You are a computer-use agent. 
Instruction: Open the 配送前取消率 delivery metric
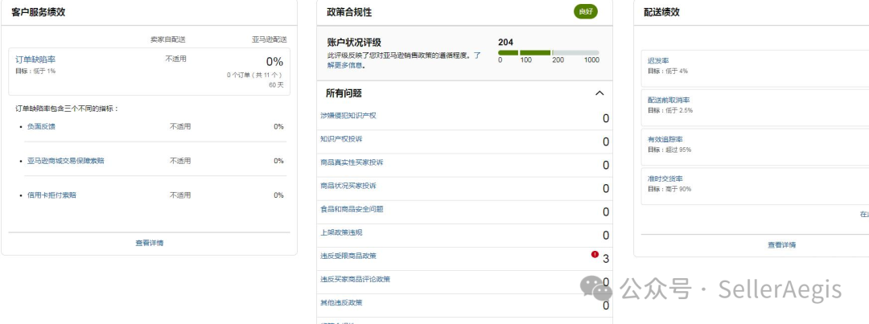click(x=669, y=100)
